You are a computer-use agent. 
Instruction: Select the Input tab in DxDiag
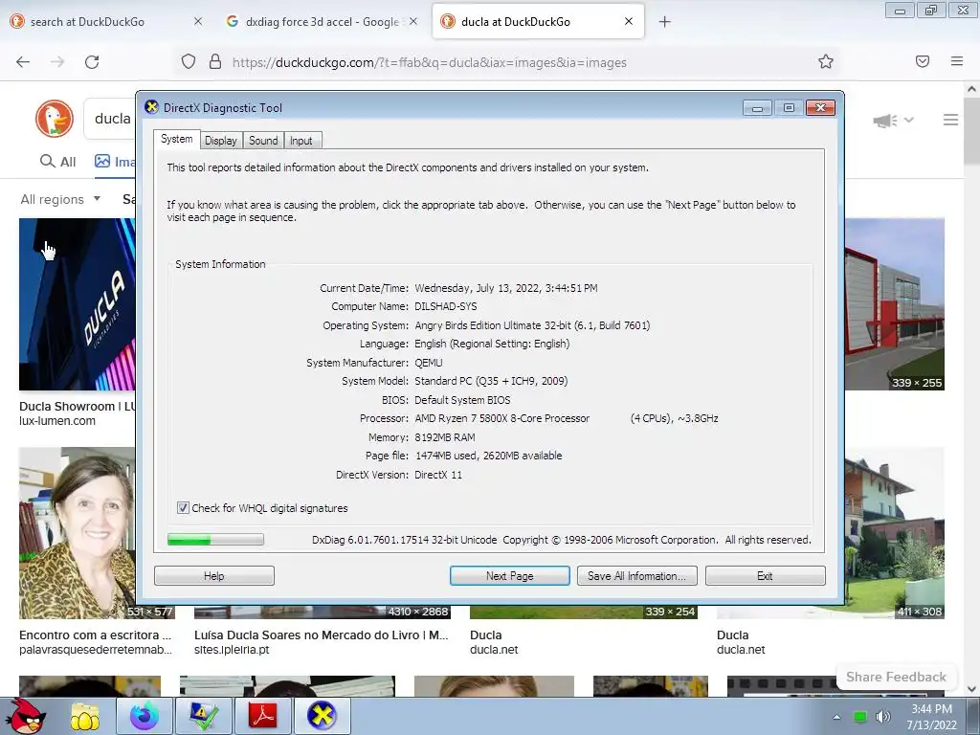(x=301, y=141)
